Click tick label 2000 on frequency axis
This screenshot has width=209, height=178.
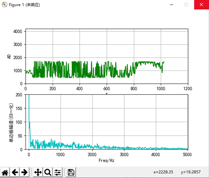[x=92, y=155]
